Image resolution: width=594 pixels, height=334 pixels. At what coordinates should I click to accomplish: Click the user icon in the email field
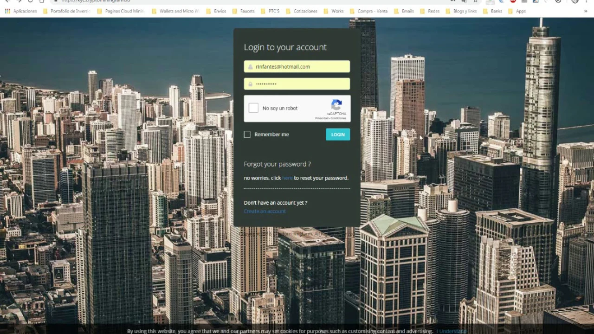click(250, 67)
